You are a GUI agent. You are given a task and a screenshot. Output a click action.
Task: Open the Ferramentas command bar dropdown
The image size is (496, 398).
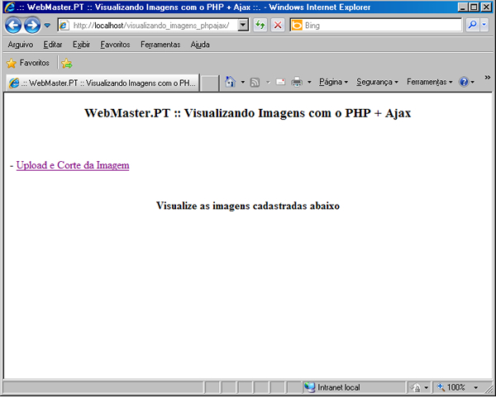430,82
